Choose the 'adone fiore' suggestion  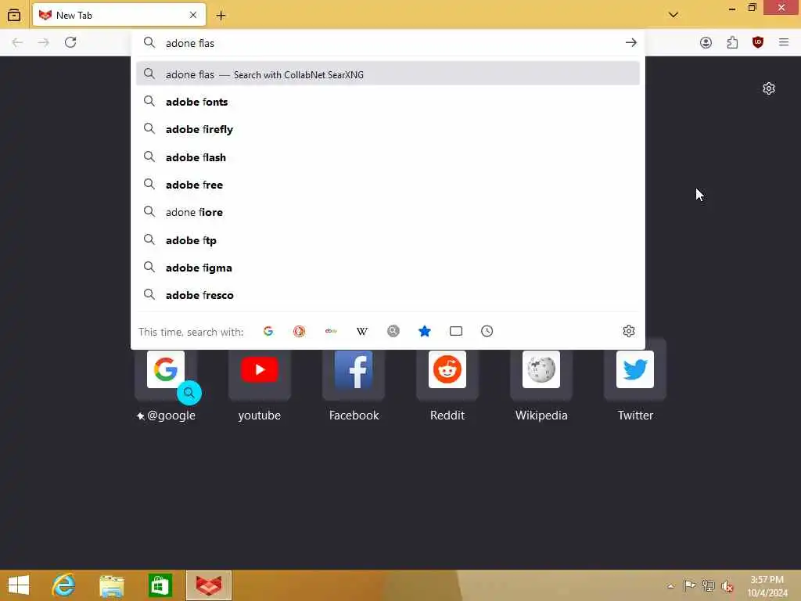[388, 212]
